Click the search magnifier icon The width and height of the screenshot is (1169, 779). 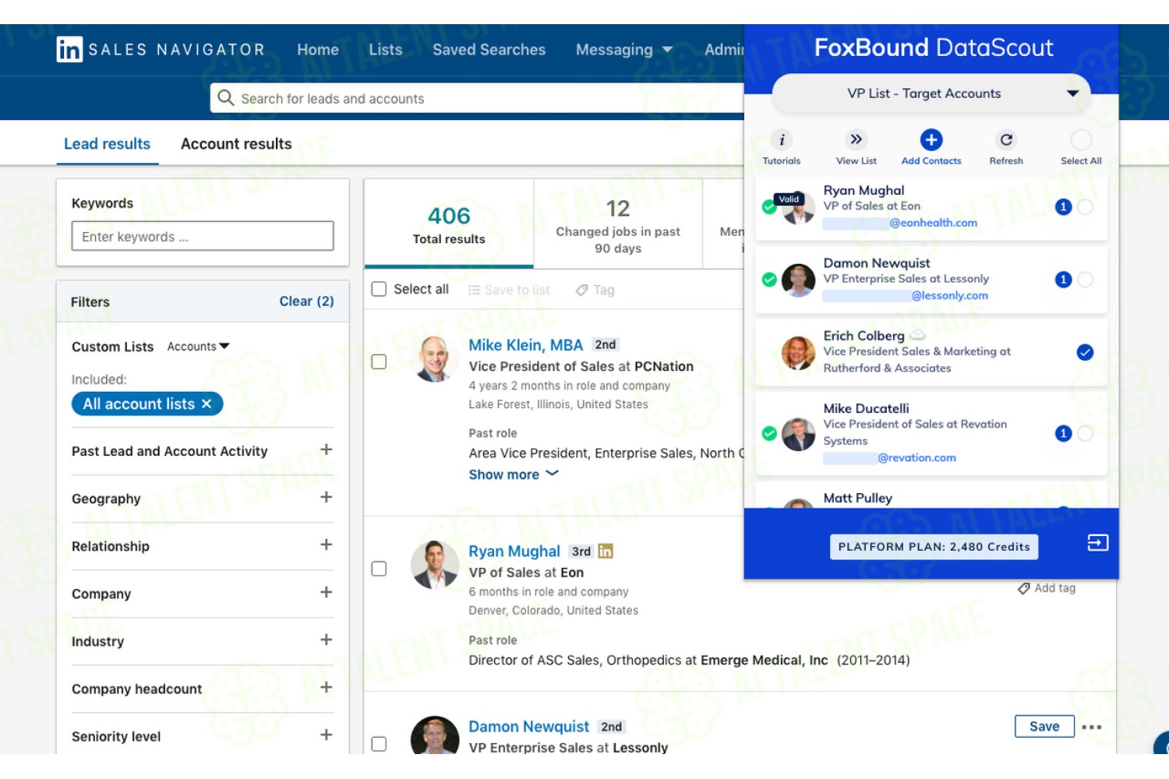click(x=226, y=97)
